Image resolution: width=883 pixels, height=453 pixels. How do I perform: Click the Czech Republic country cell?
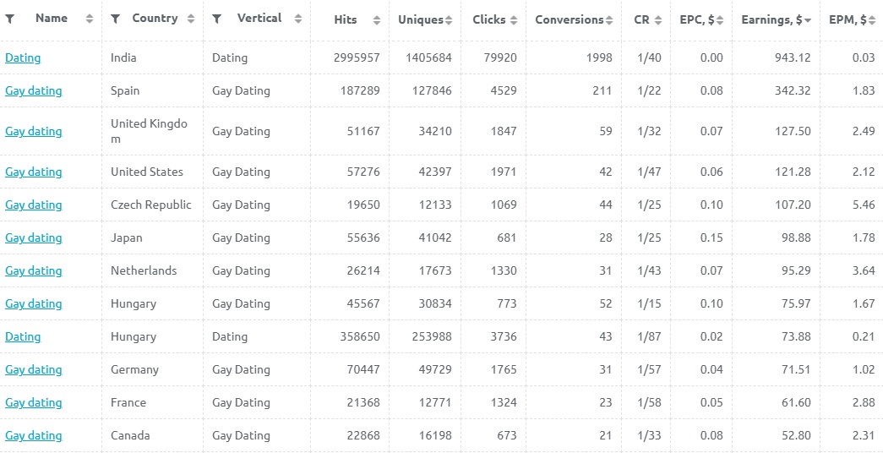[x=151, y=205]
